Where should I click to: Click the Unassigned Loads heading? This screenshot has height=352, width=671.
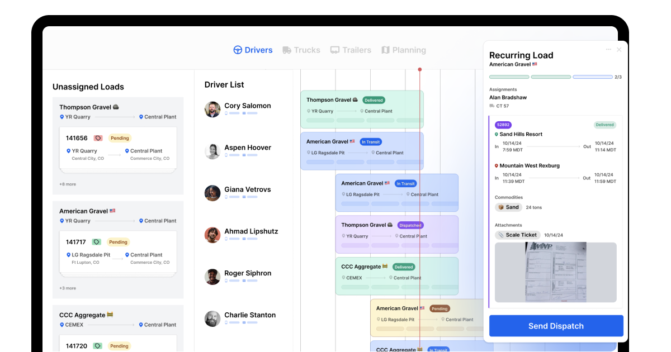point(88,87)
